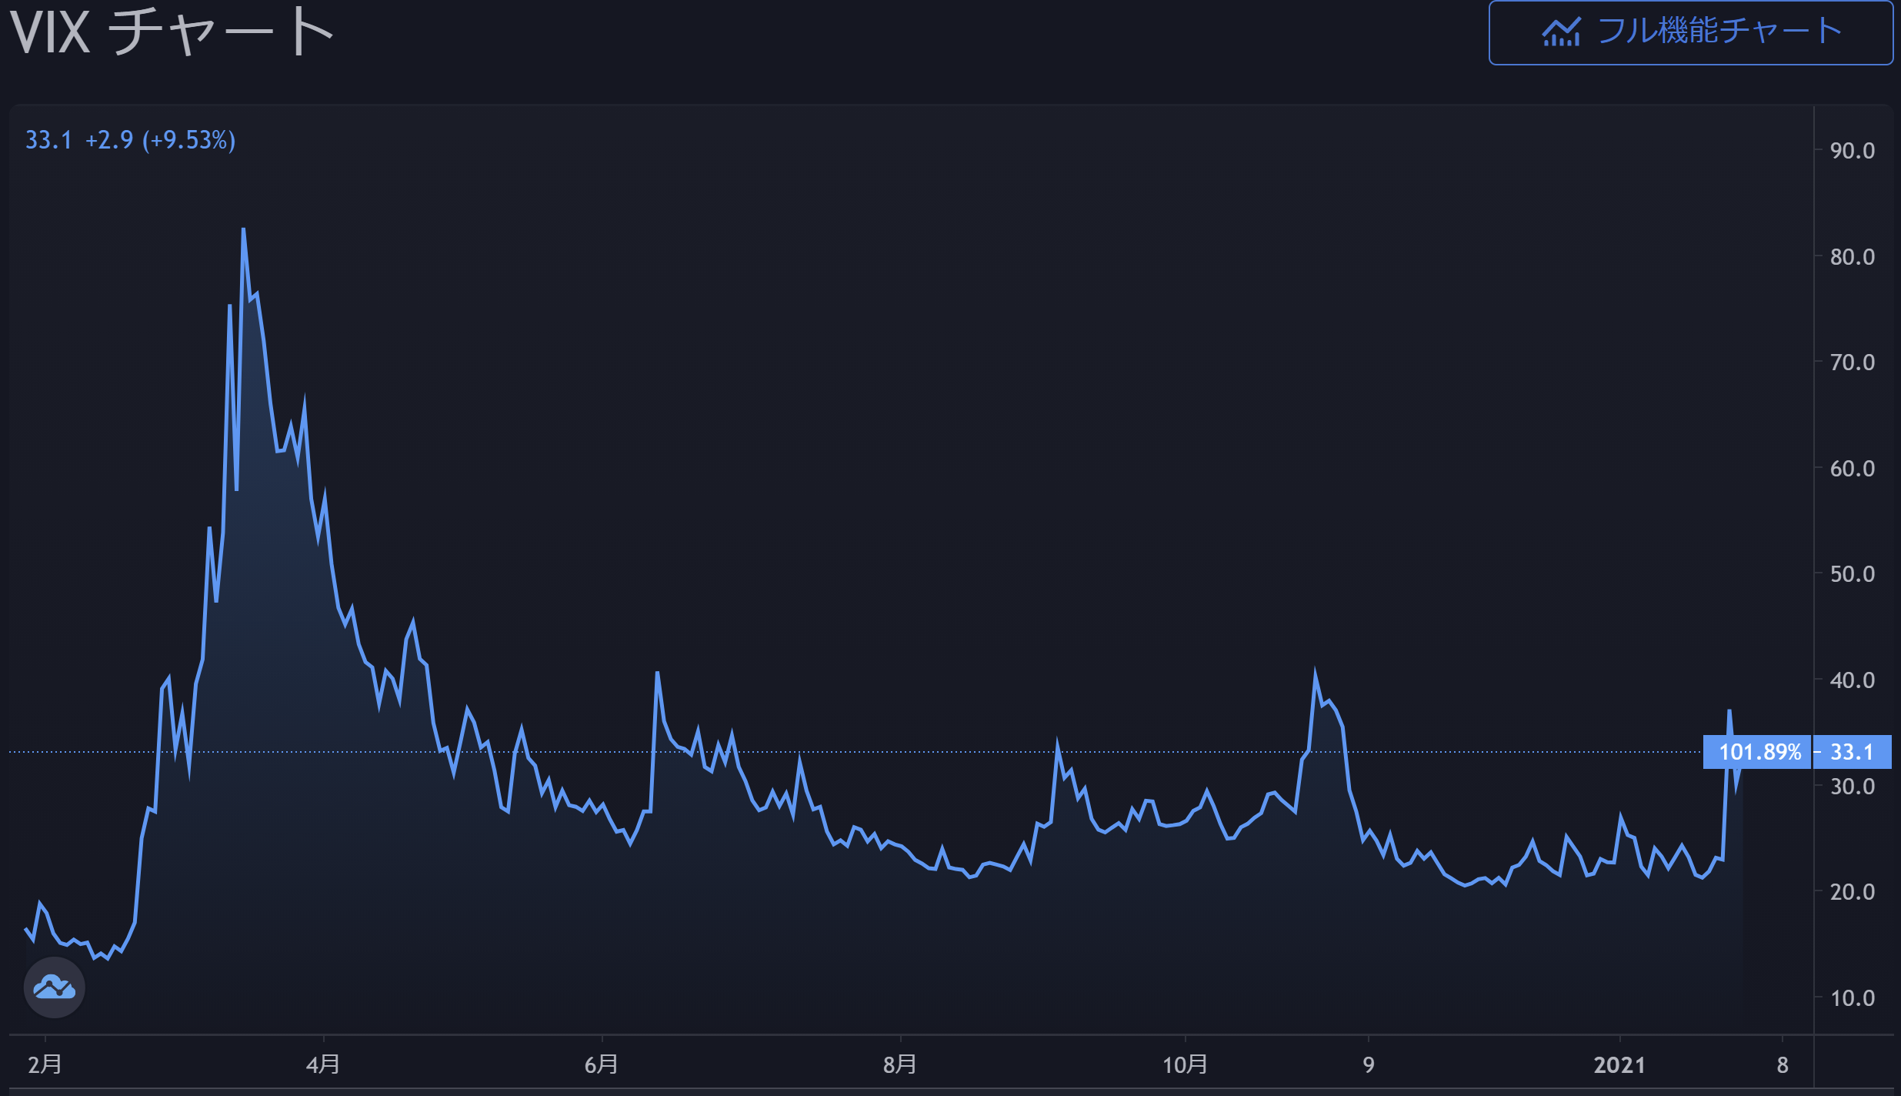Click the 90.0 price scale label
The height and width of the screenshot is (1096, 1901).
pyautogui.click(x=1852, y=151)
